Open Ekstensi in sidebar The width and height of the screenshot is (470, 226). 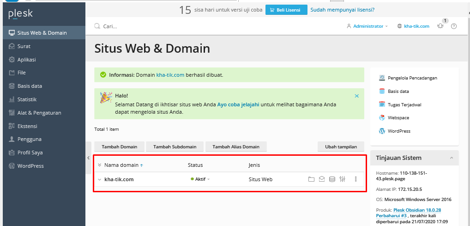(x=44, y=126)
